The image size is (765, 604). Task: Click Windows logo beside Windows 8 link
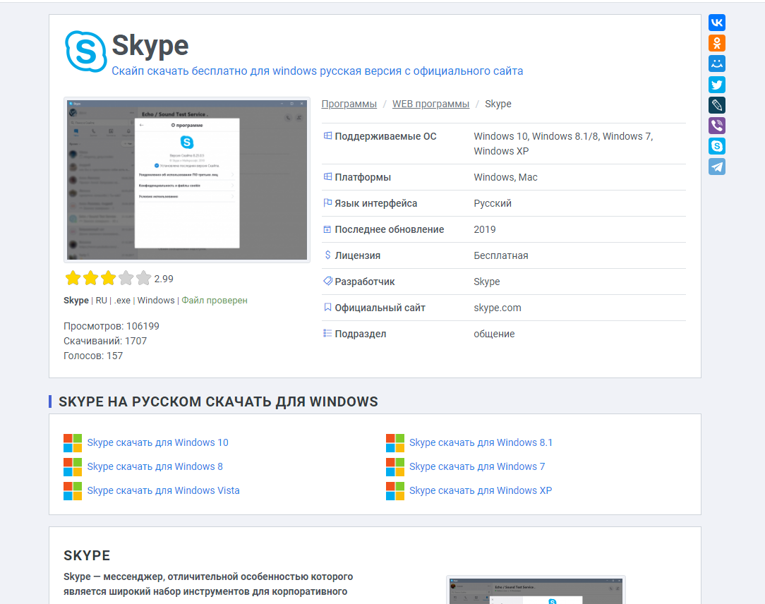click(73, 467)
